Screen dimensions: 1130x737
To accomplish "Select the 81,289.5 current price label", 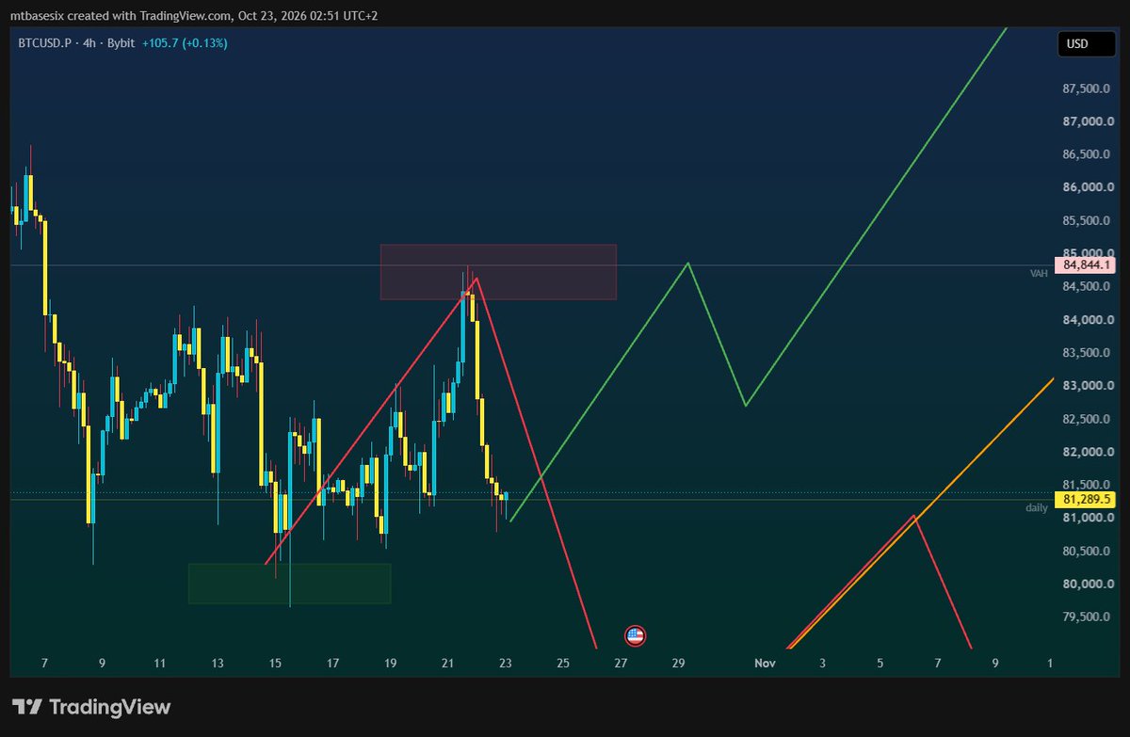I will coord(1087,499).
